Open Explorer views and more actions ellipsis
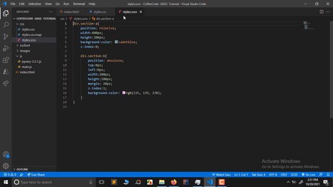The image size is (333, 187). (51, 12)
